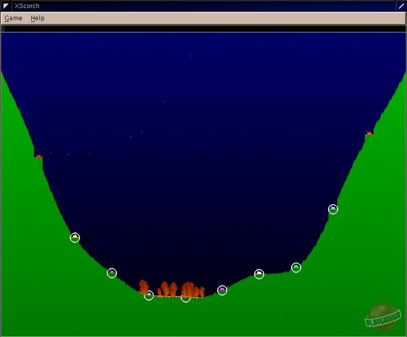The width and height of the screenshot is (407, 337).
Task: Select the red tank on the right cliff ledge
Action: (369, 133)
